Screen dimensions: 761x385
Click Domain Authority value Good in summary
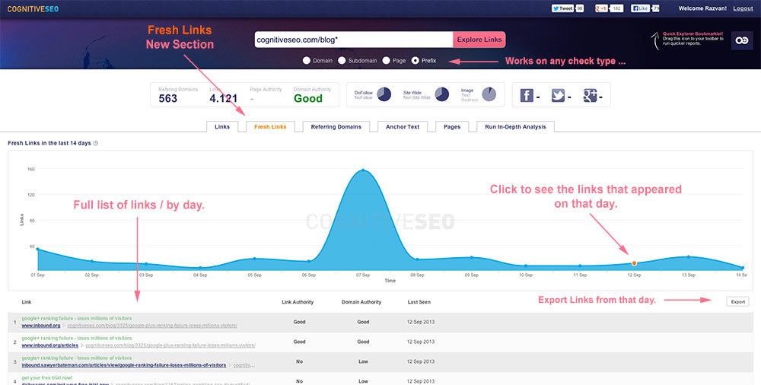pos(308,99)
